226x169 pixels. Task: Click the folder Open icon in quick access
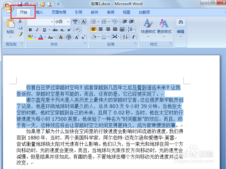[x=43, y=4]
